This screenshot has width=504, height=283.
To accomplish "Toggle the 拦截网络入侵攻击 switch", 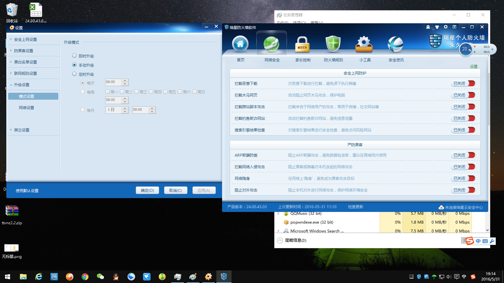I will pos(463,167).
